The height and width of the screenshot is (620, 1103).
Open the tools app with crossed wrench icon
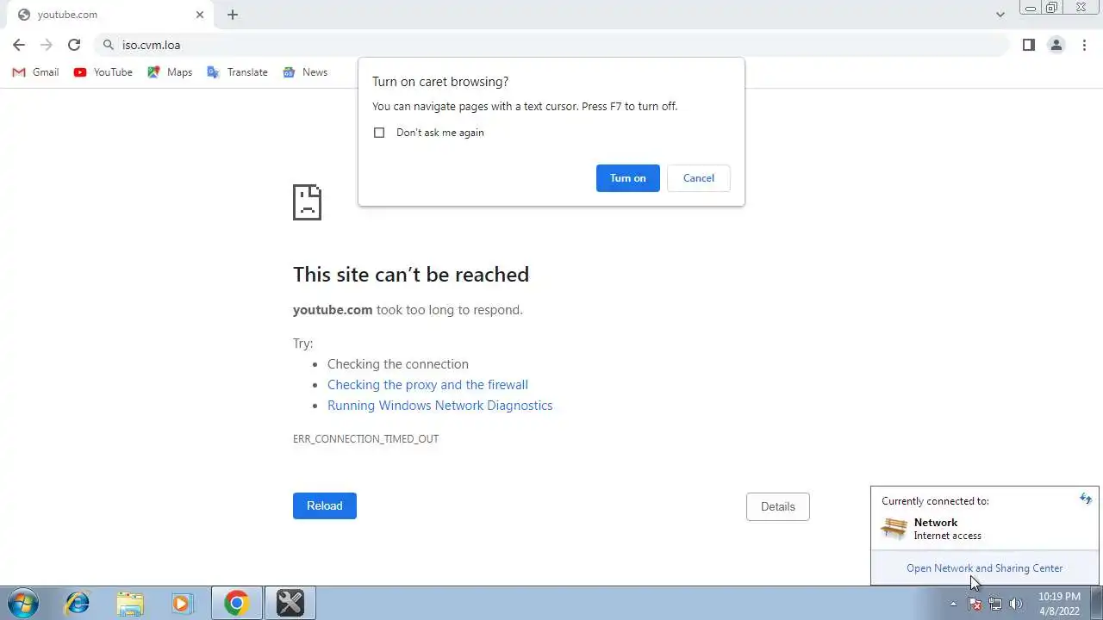pos(290,604)
